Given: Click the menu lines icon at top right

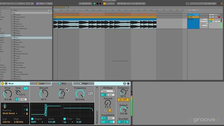Looking at the screenshot, I should point(222,3).
